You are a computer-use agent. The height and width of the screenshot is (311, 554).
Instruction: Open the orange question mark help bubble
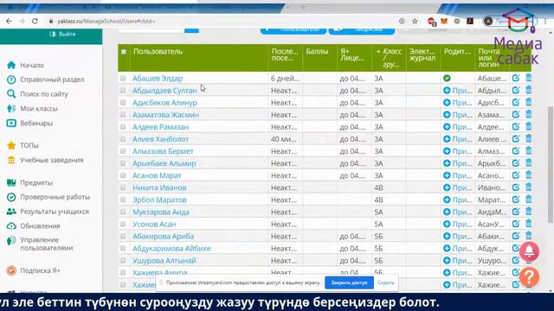tap(529, 277)
